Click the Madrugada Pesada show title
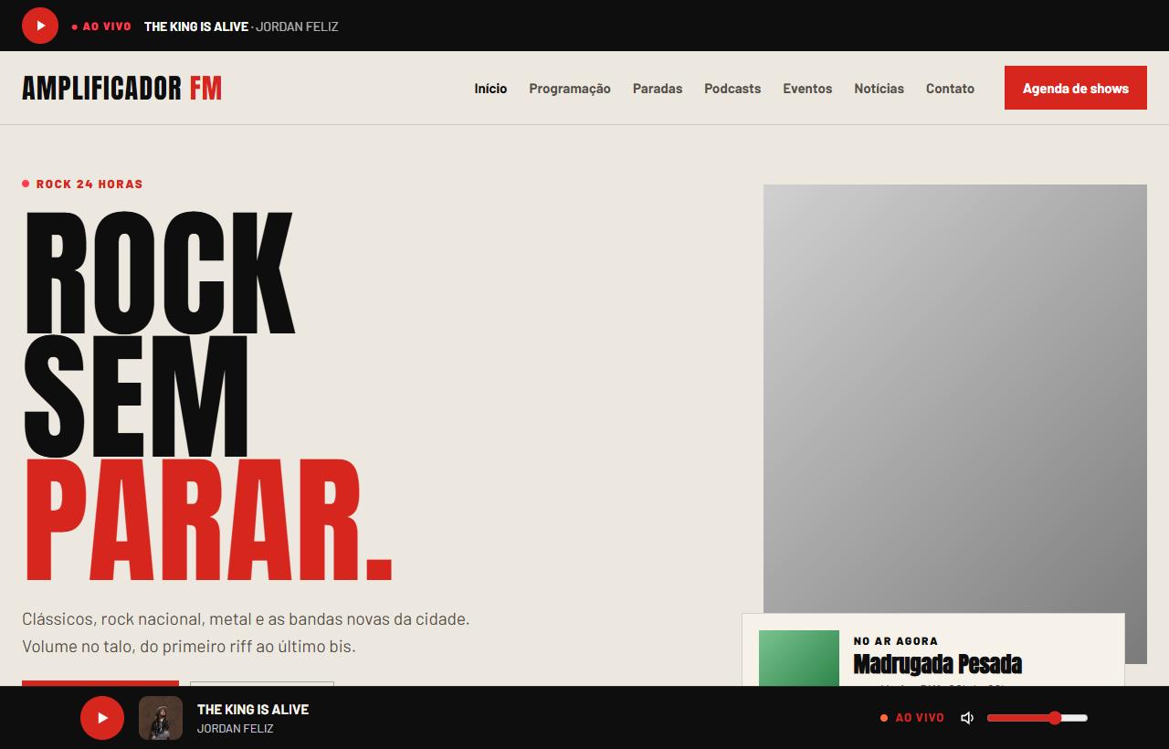Viewport: 1169px width, 749px height. tap(937, 664)
